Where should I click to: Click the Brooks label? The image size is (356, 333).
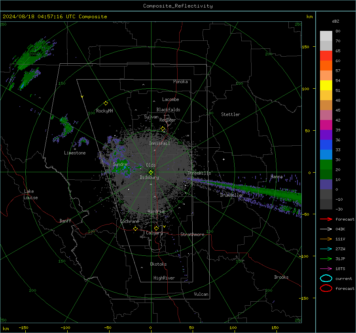tap(281, 277)
